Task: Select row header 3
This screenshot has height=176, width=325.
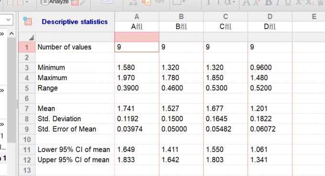Action: (27, 68)
